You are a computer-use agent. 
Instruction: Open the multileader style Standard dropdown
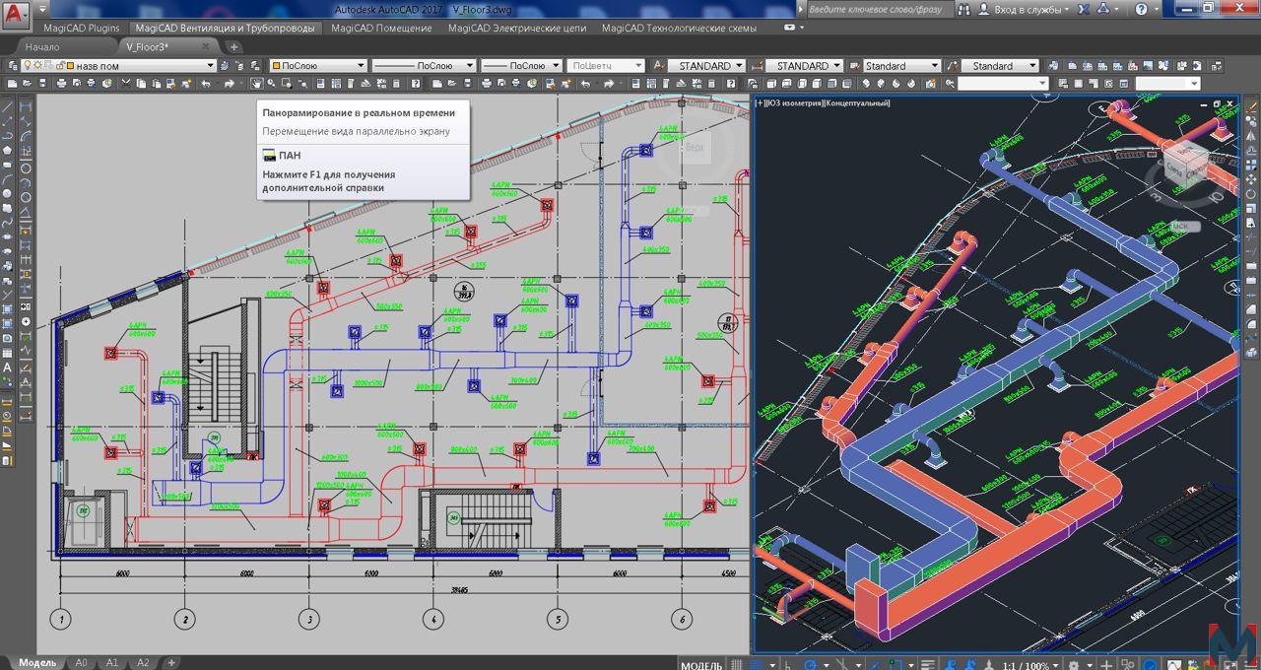pos(1000,66)
